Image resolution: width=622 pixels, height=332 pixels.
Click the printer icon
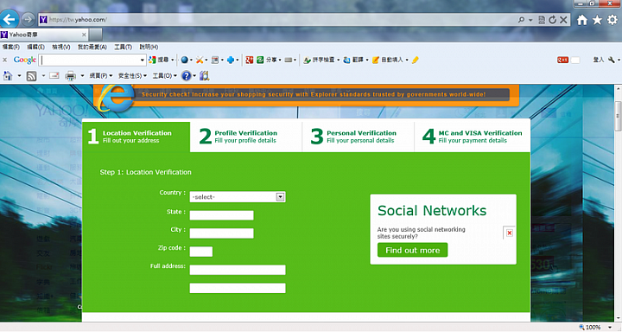(x=71, y=76)
